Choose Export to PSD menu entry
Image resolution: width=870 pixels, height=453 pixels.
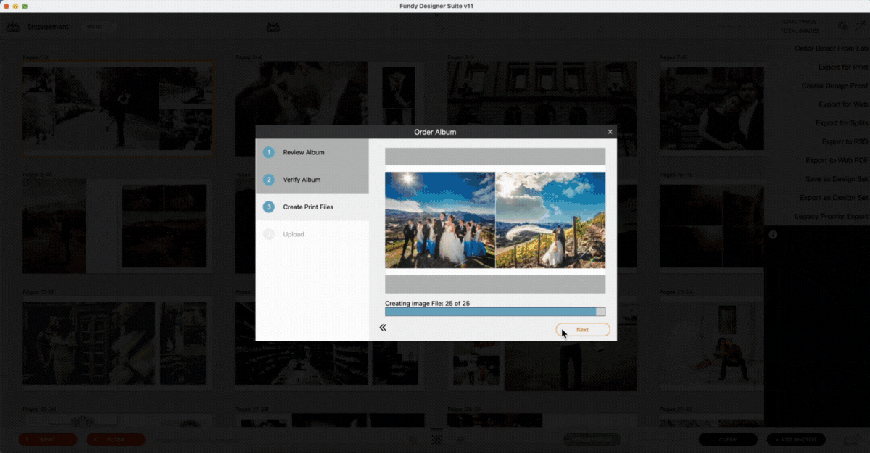845,141
